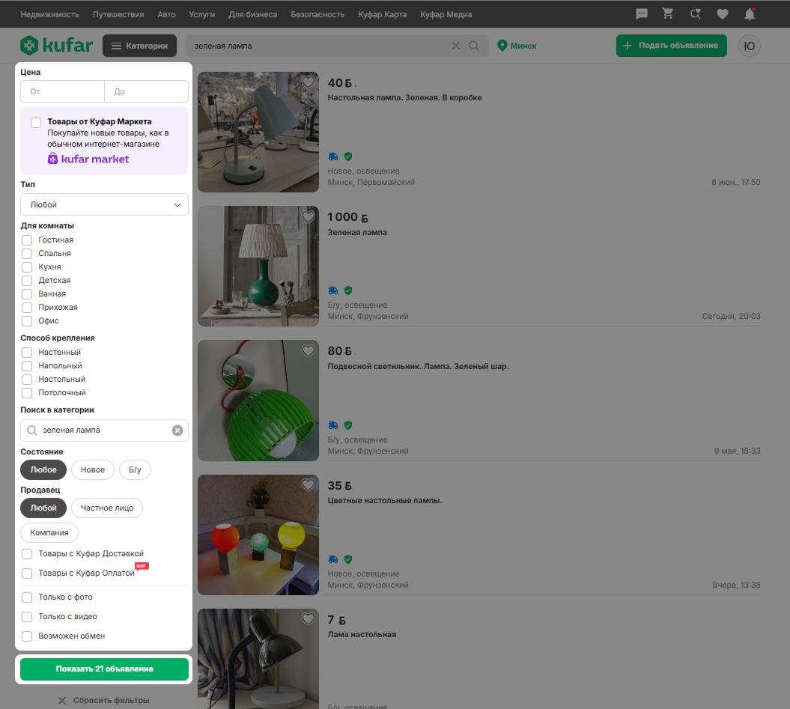This screenshot has width=790, height=709.
Task: Open Услуги in top menu
Action: click(202, 15)
